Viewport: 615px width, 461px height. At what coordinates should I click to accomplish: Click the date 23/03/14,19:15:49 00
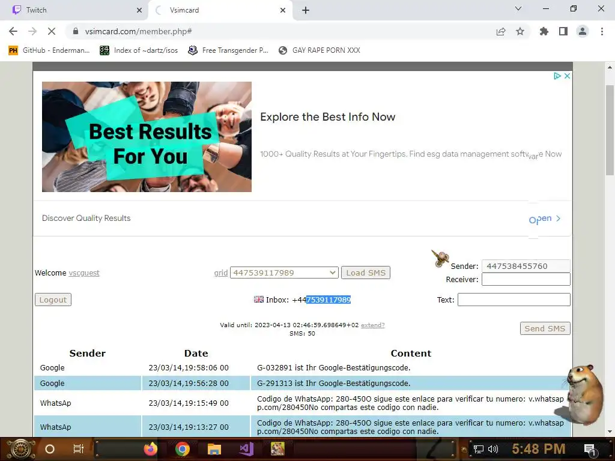pyautogui.click(x=188, y=403)
